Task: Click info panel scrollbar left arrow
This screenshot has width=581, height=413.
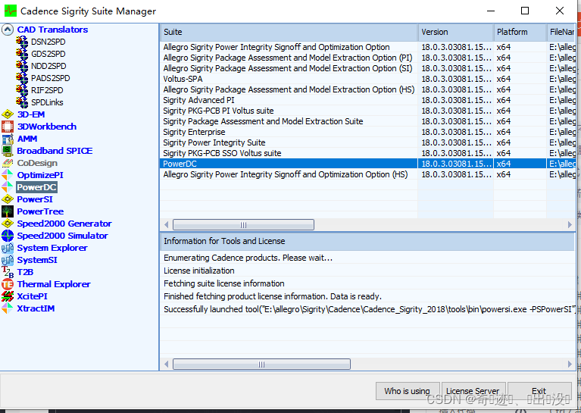Action: point(167,365)
